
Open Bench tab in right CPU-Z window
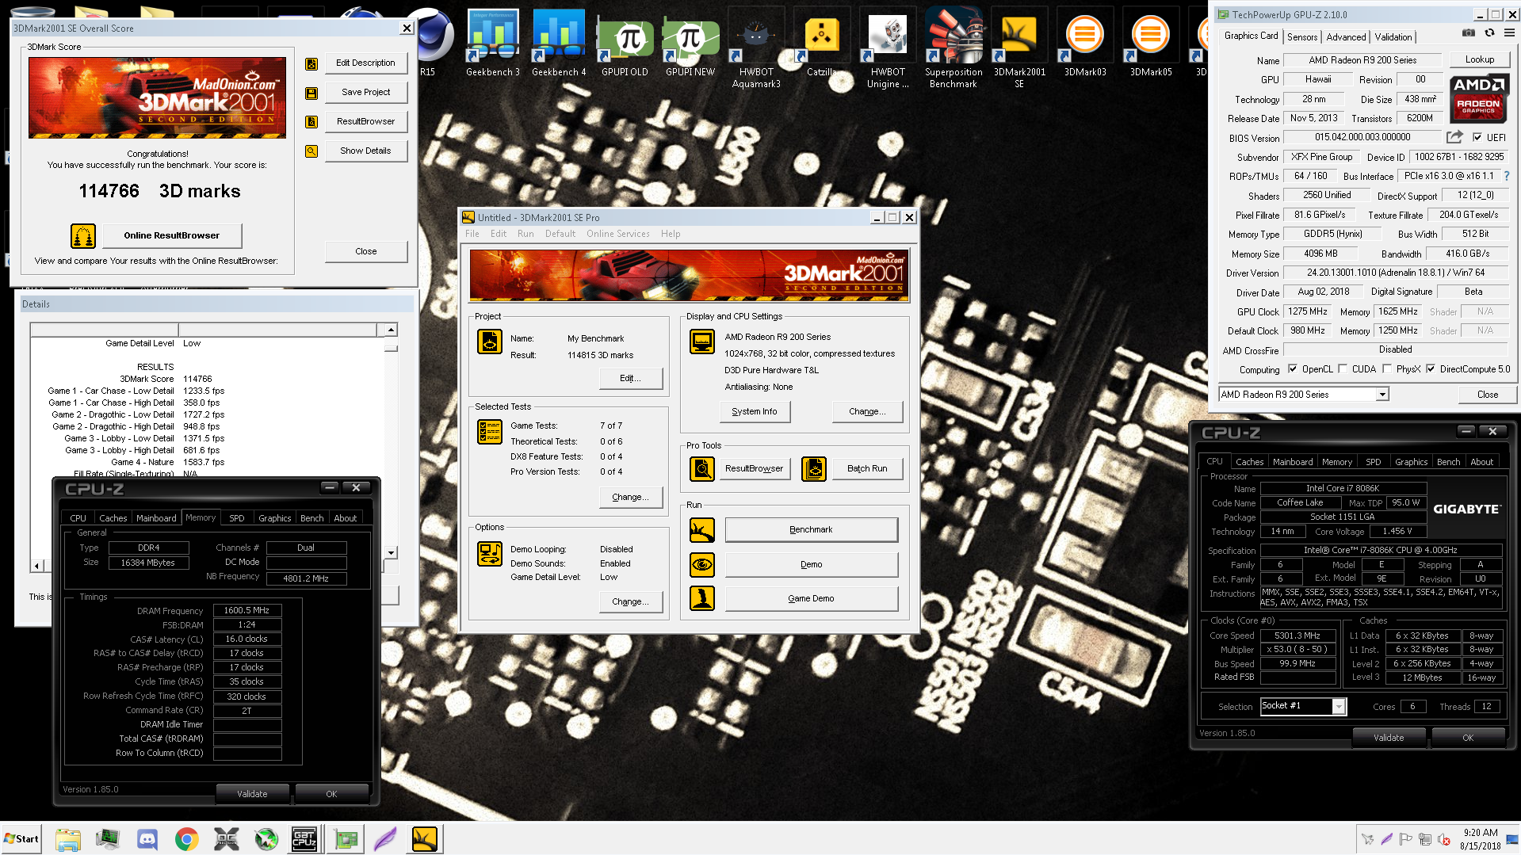click(1448, 462)
